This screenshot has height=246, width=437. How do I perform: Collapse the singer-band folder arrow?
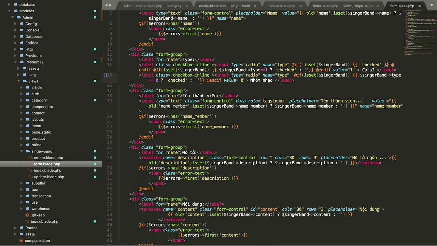[x=22, y=151]
